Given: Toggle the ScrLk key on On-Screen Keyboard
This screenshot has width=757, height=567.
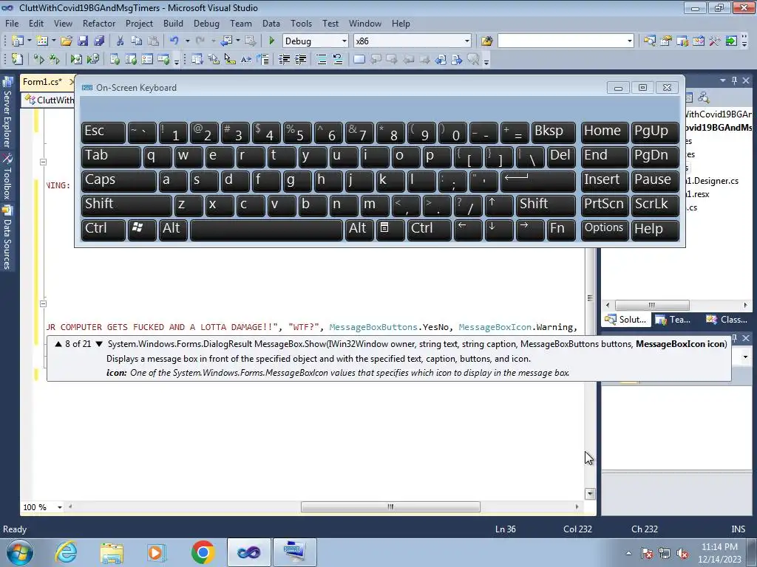Looking at the screenshot, I should pyautogui.click(x=655, y=205).
